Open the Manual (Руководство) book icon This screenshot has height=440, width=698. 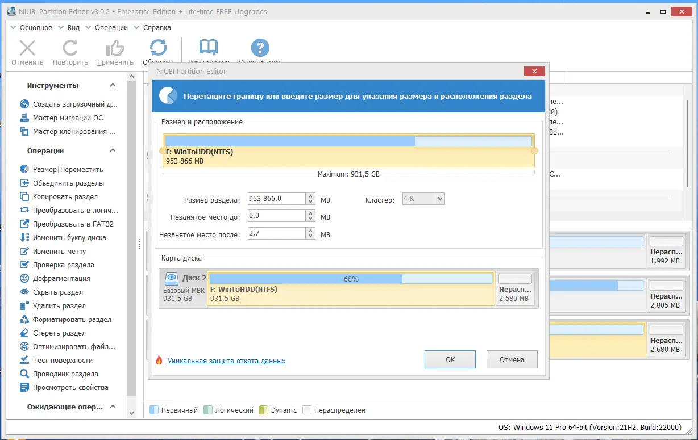209,48
